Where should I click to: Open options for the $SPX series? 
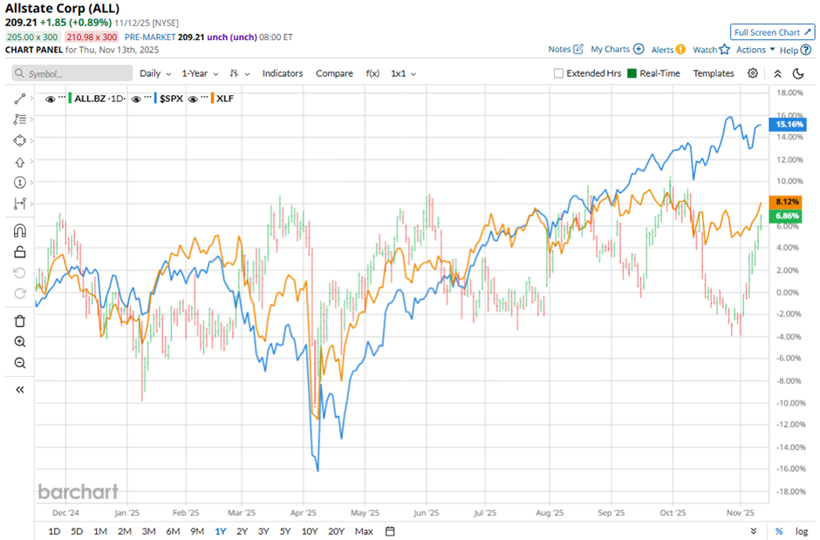(148, 98)
